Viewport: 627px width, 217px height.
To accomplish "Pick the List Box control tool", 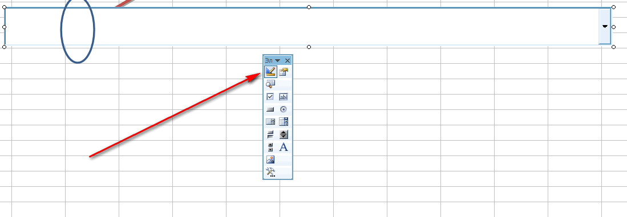I will 270,122.
